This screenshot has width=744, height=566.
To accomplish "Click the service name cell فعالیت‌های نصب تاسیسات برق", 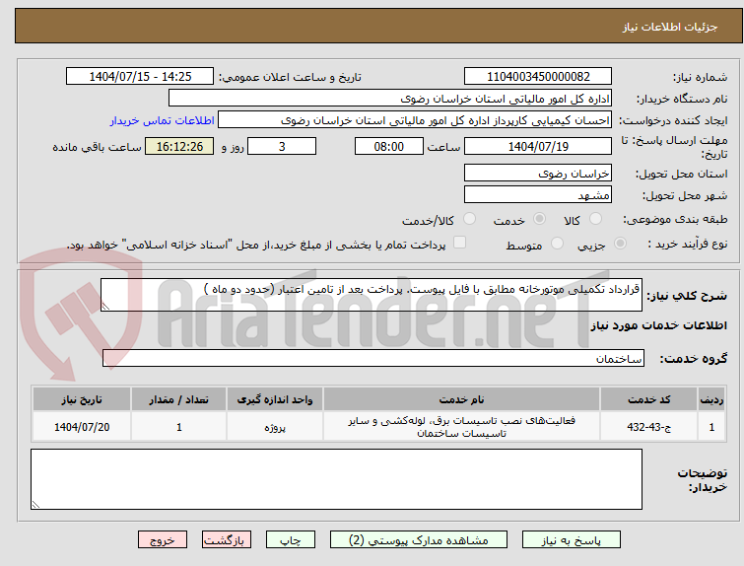I will [462, 427].
